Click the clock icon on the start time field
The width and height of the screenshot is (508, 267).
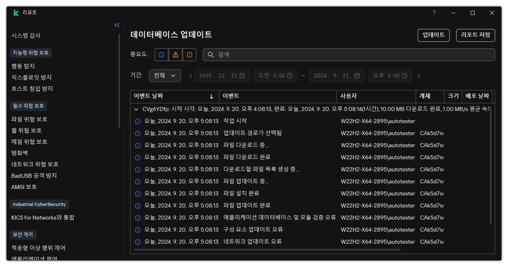point(289,75)
